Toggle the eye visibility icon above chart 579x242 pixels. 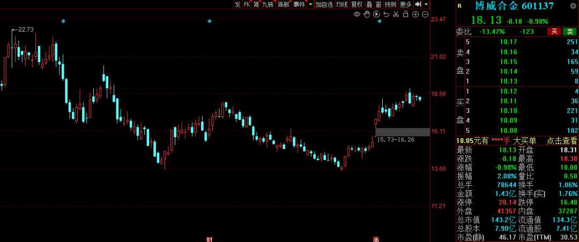click(x=357, y=14)
